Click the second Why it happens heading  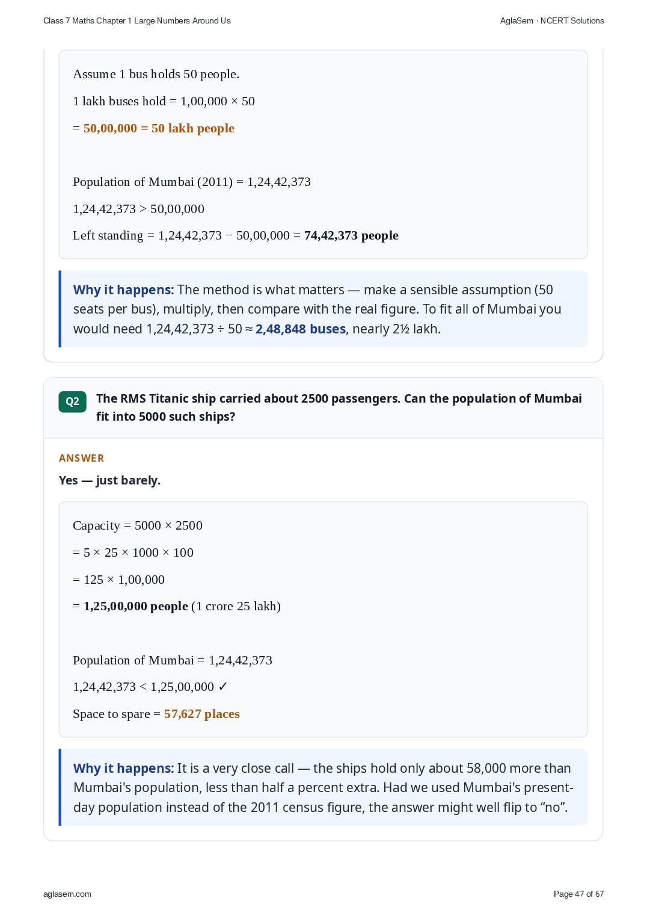coord(123,768)
